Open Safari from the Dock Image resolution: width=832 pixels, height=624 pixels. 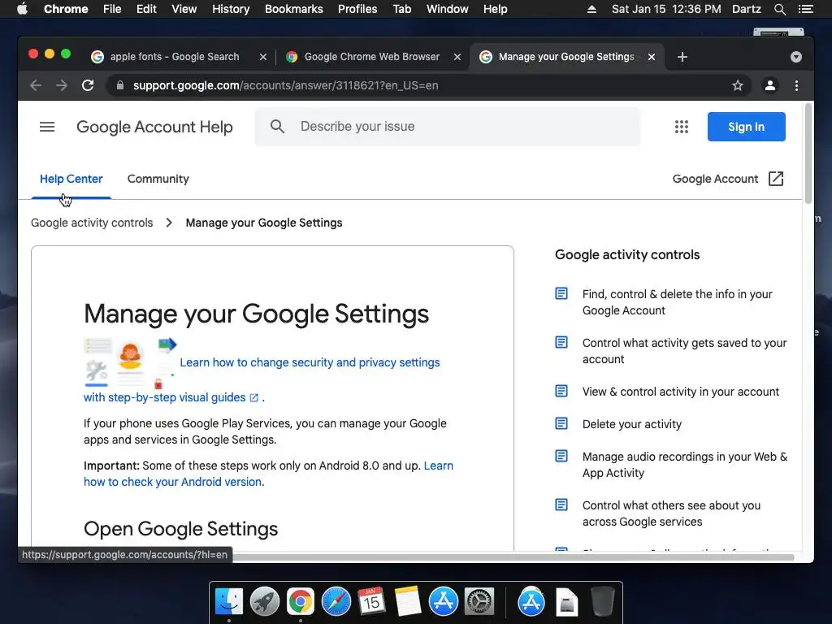click(x=336, y=602)
